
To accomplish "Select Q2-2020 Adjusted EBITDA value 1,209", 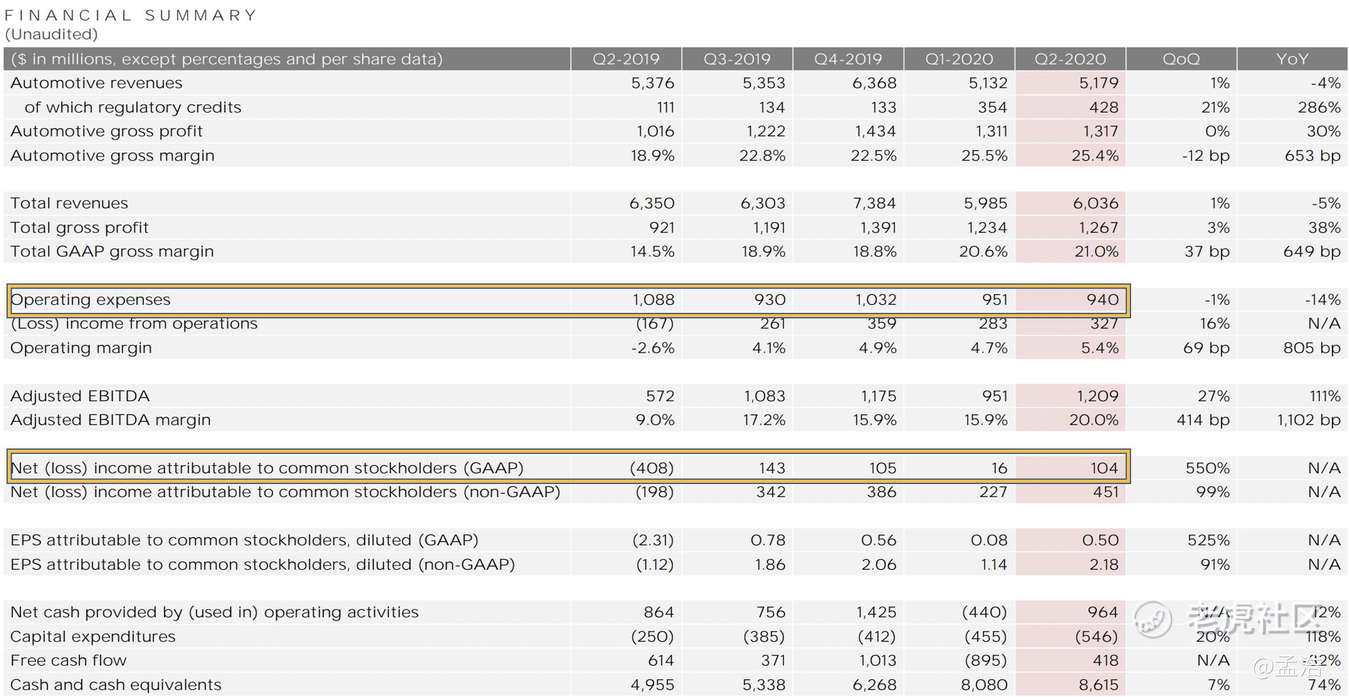I will point(1097,396).
